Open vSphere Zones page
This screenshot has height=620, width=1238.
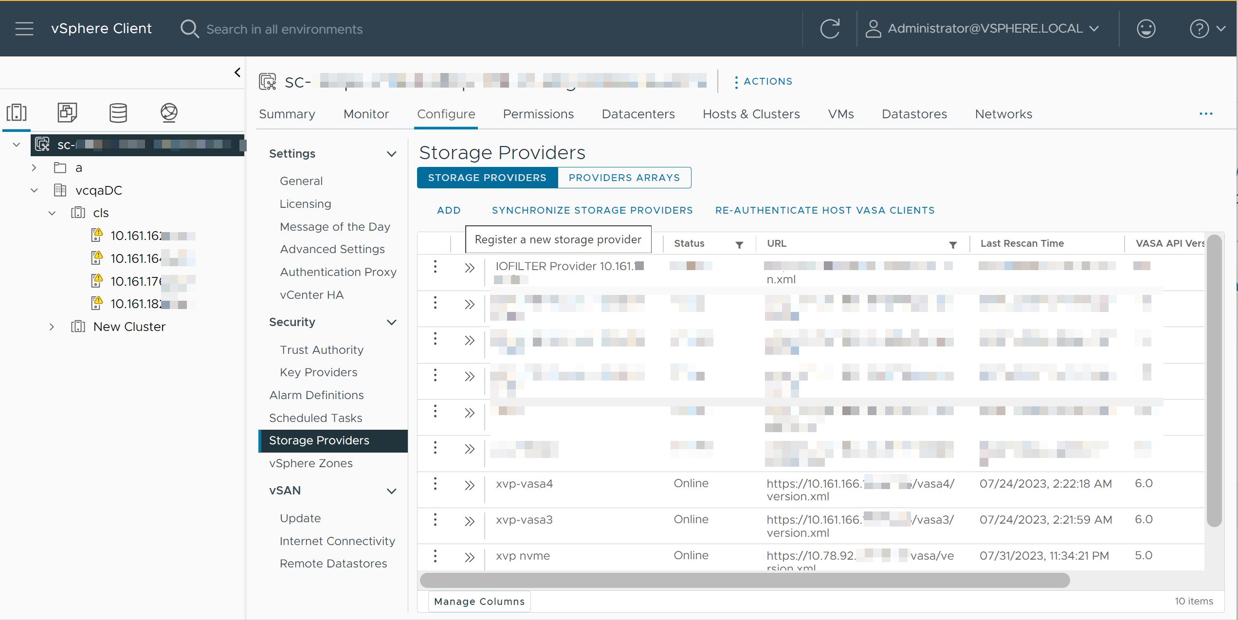310,463
